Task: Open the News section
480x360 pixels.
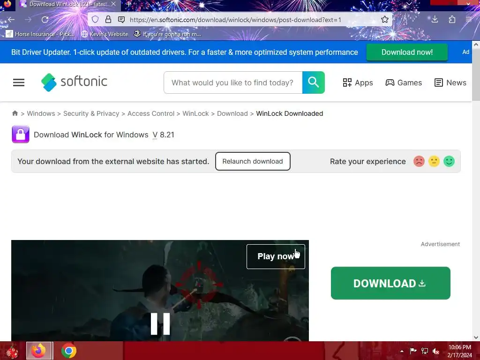Action: pos(450,82)
